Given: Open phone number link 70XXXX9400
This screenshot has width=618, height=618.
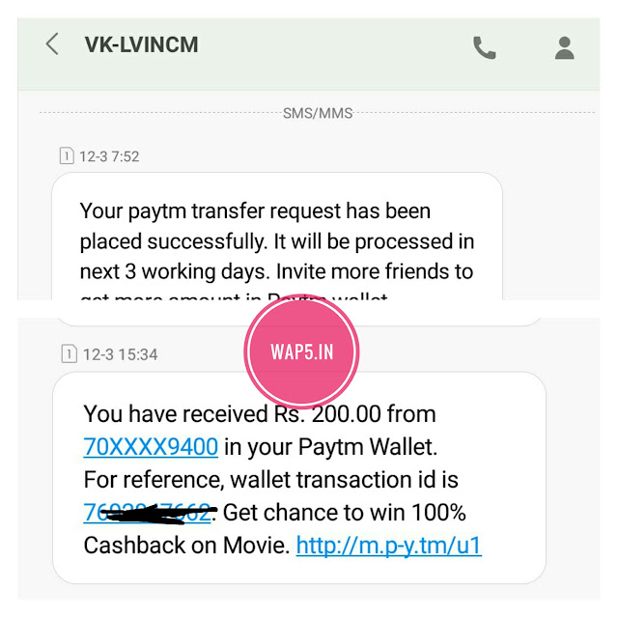Looking at the screenshot, I should click(151, 447).
